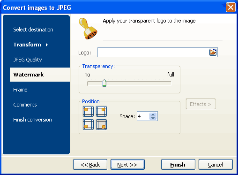The height and width of the screenshot is (175, 238).
Task: Go to Finish conversion step
Action: [32, 120]
